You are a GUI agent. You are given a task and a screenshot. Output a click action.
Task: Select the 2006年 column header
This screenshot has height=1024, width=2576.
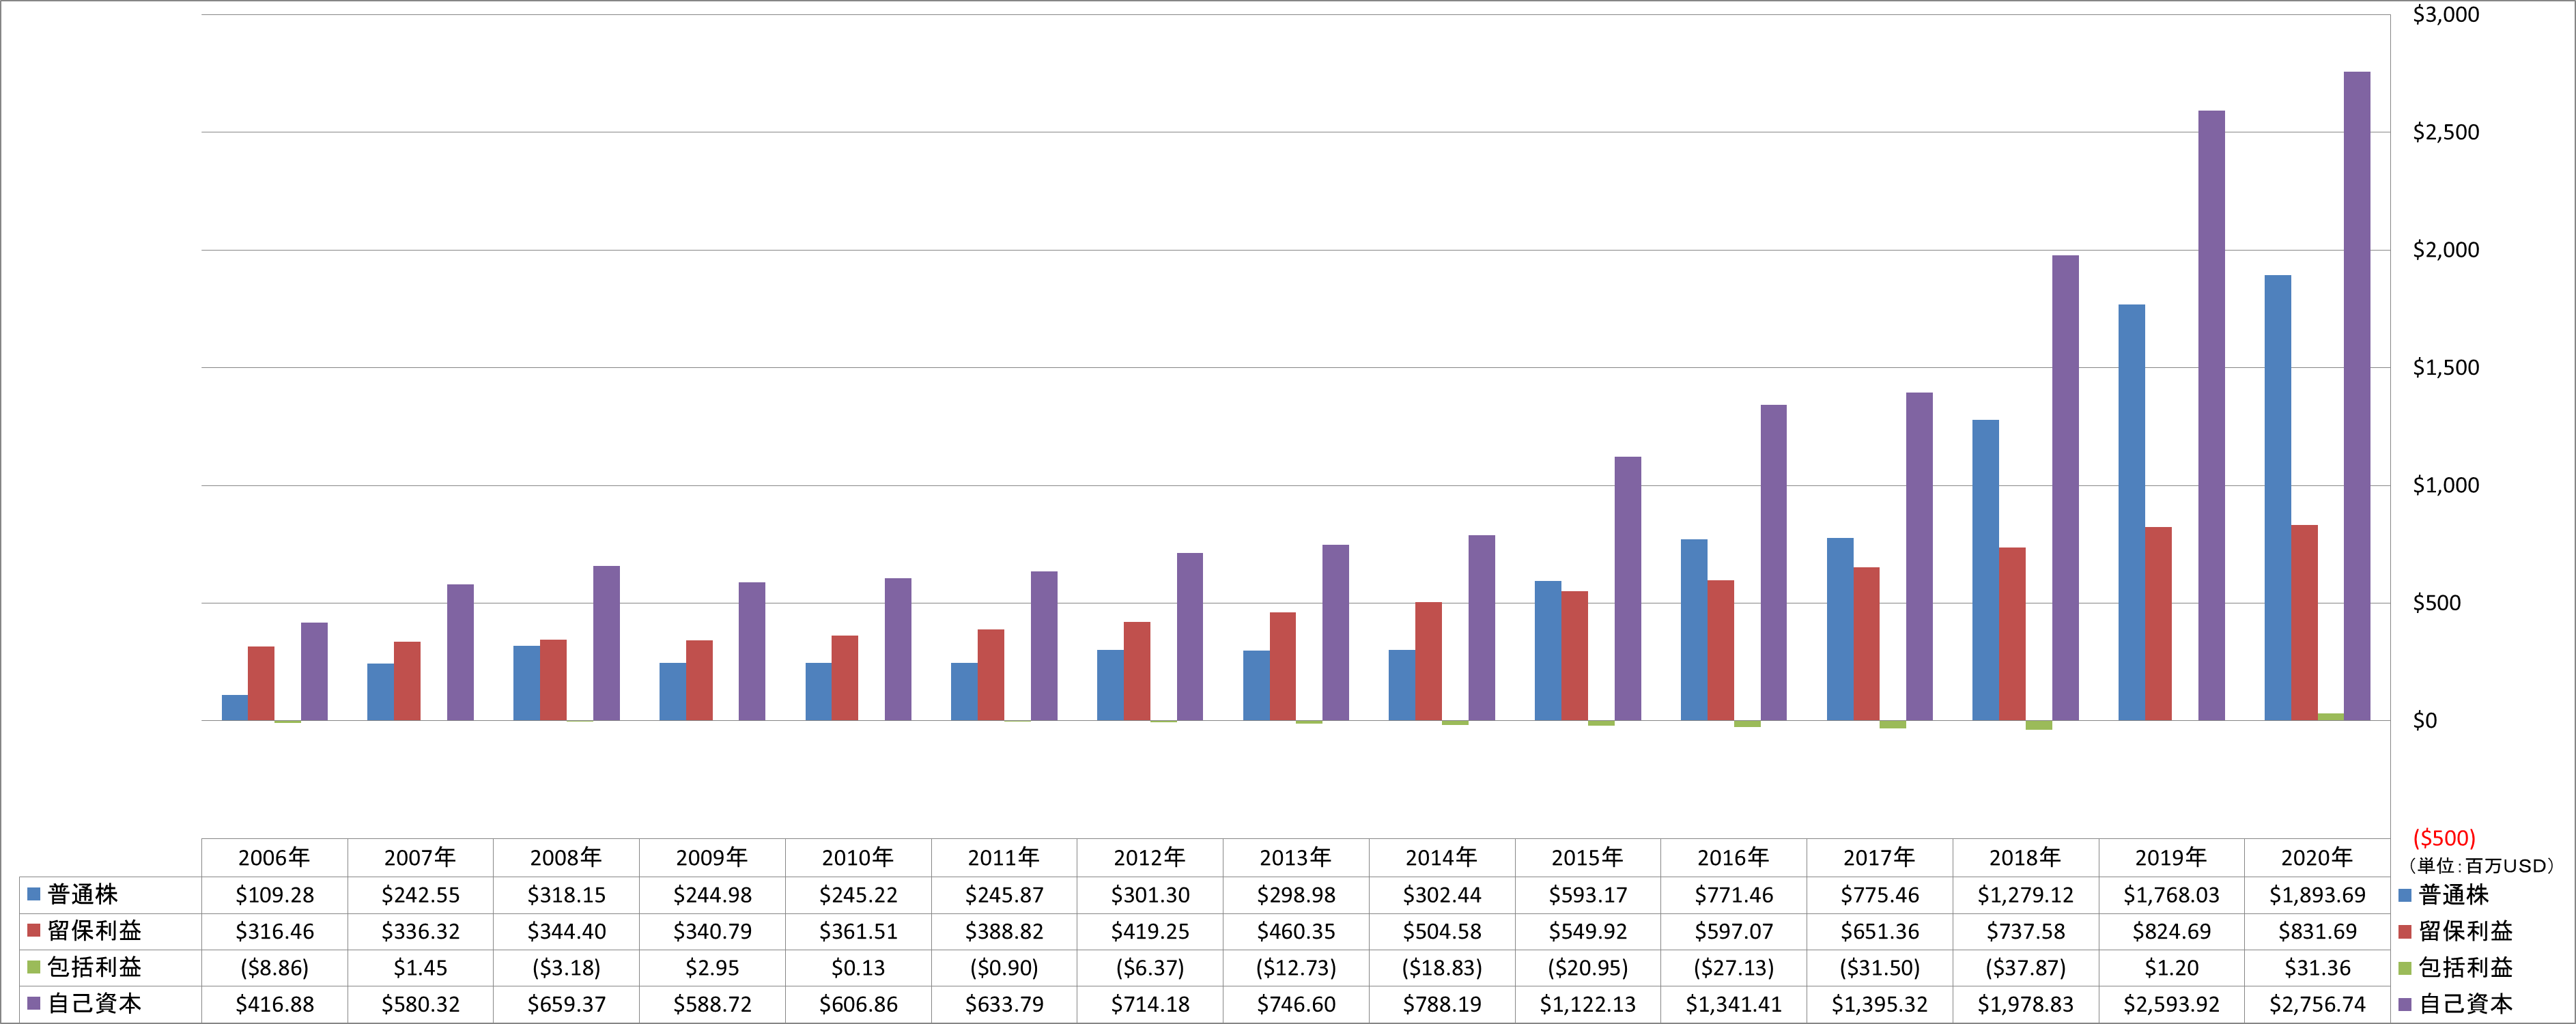point(274,858)
